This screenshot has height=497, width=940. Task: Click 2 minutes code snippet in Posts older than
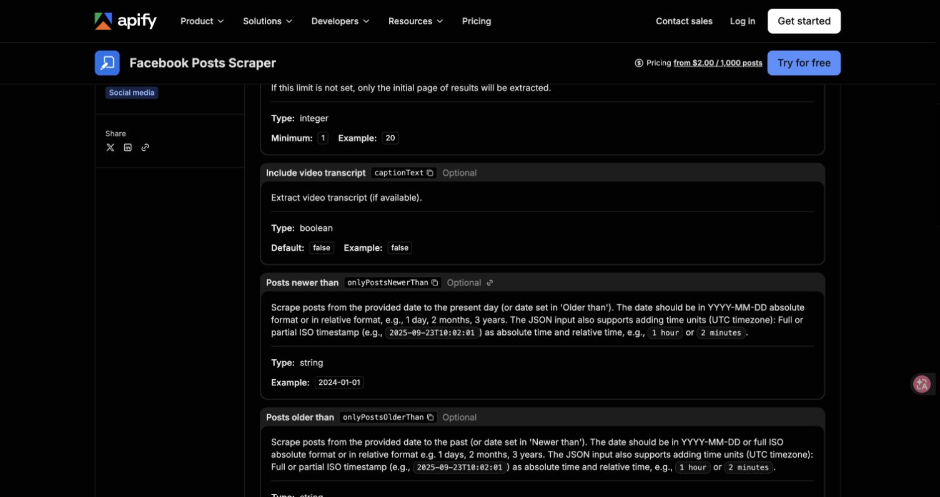click(748, 467)
